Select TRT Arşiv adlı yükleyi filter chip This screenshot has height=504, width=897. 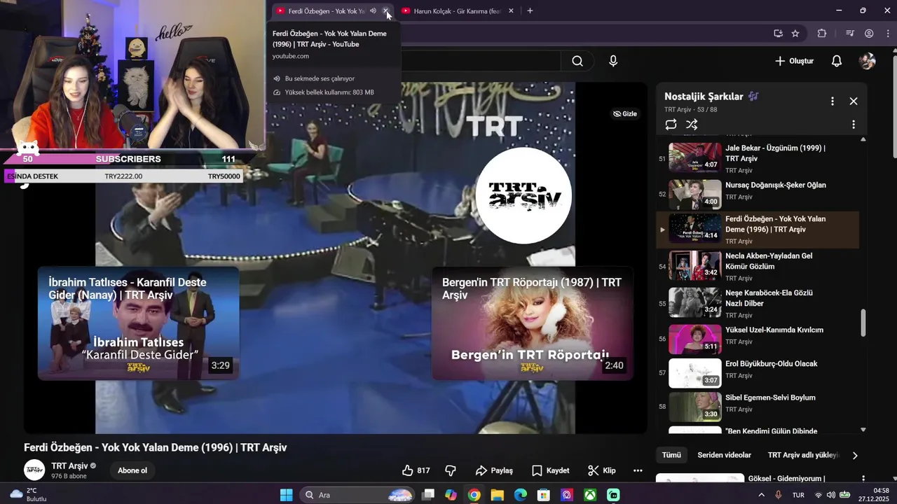tap(804, 455)
